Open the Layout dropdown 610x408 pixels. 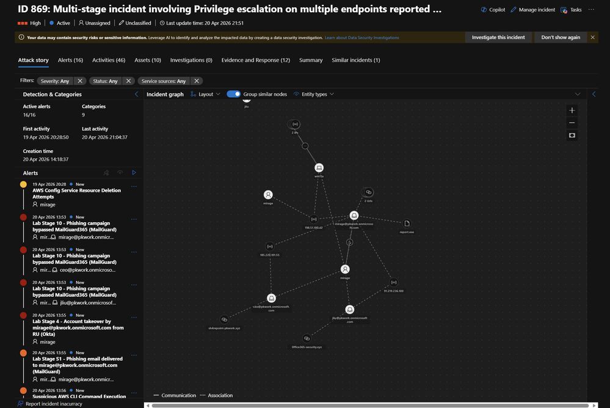(x=205, y=94)
